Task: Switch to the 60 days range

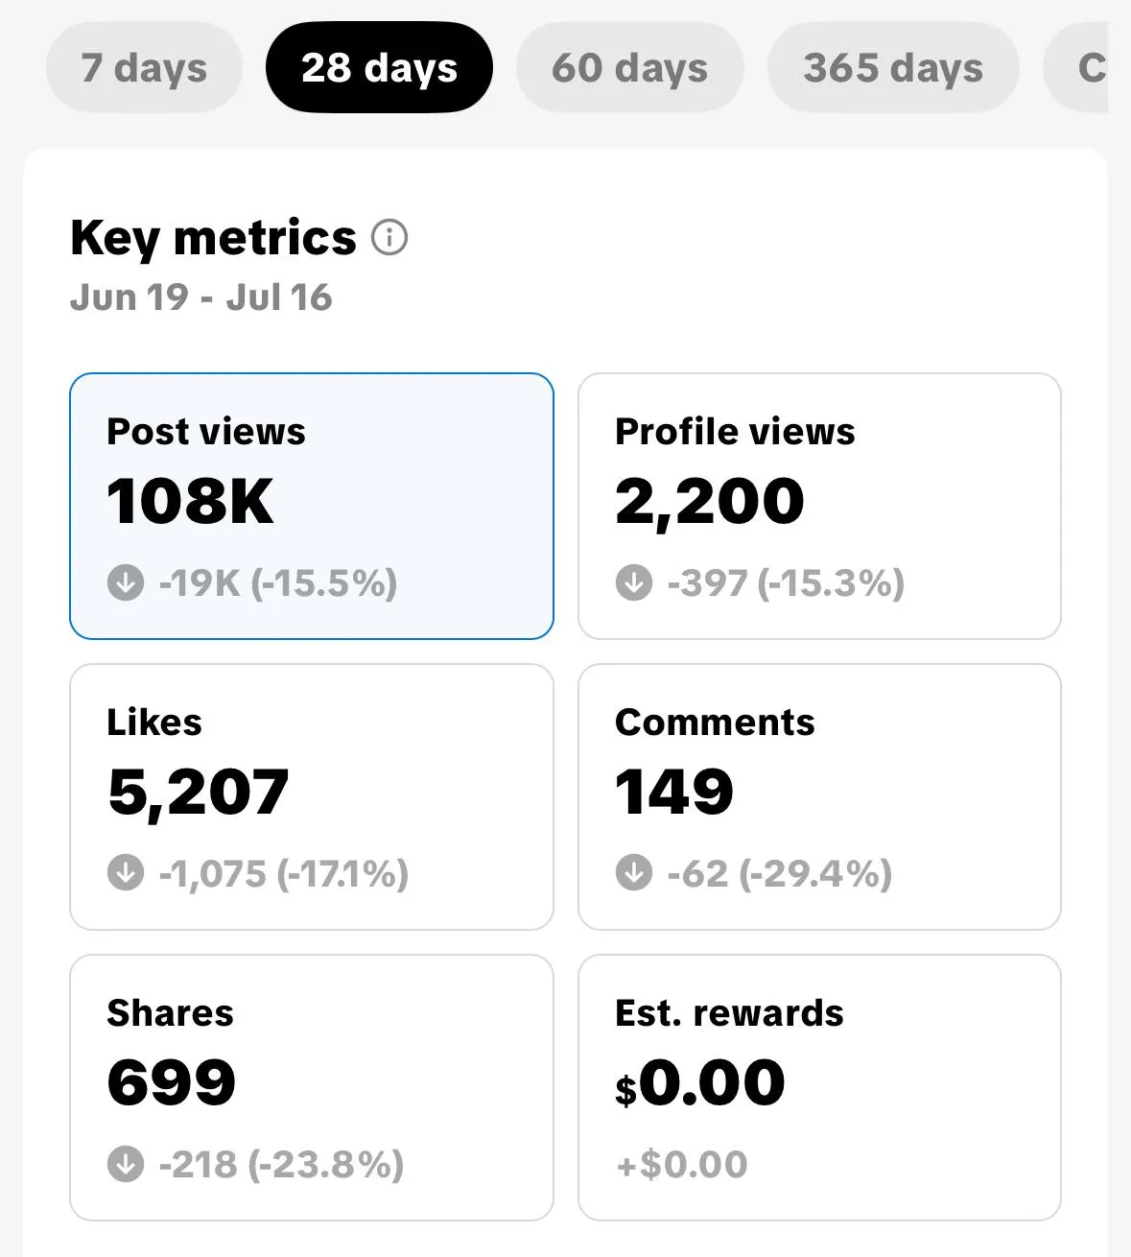Action: coord(629,68)
